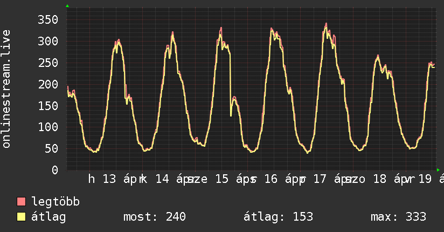Click the 'átlag: 153' average statistic
Image resolution: width=444 pixels, height=232 pixels.
pyautogui.click(x=279, y=217)
